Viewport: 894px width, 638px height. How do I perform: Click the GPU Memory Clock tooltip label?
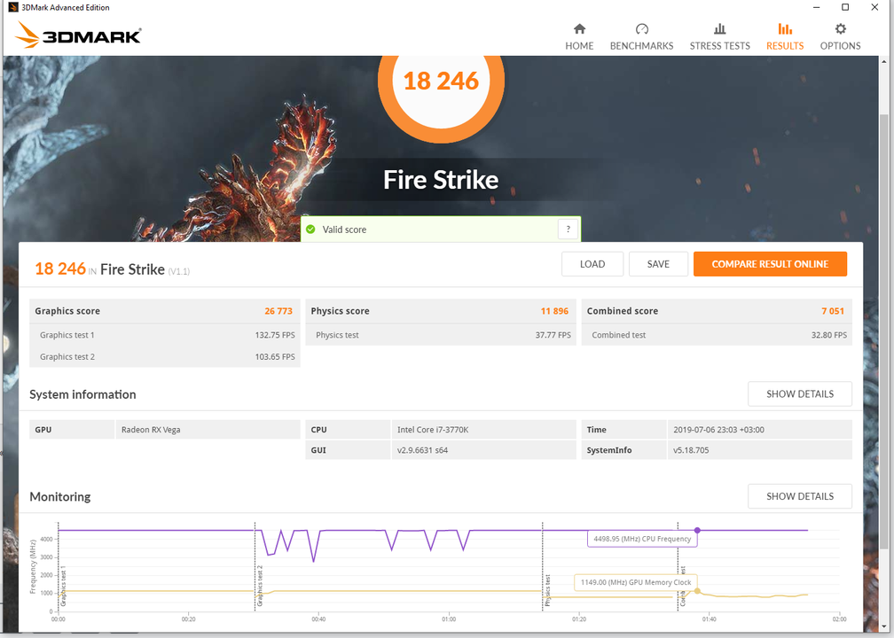point(635,582)
